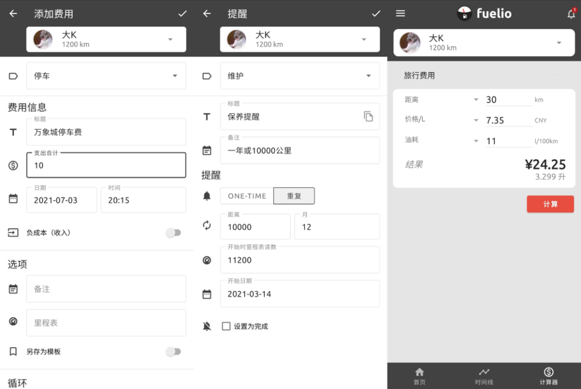Enable the 另存为模板 switch
Screen dimensions: 581x389
(x=173, y=351)
